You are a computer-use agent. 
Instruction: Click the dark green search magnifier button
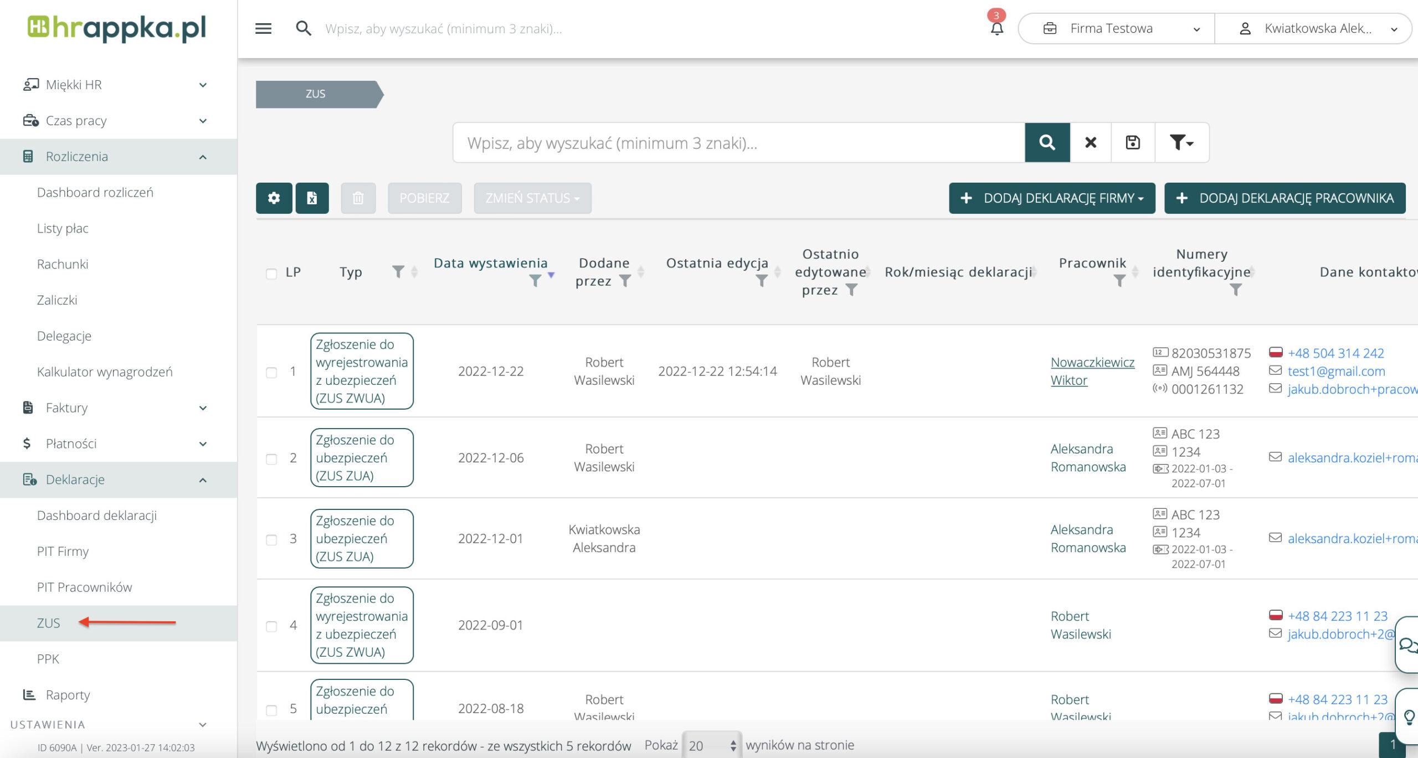point(1047,143)
